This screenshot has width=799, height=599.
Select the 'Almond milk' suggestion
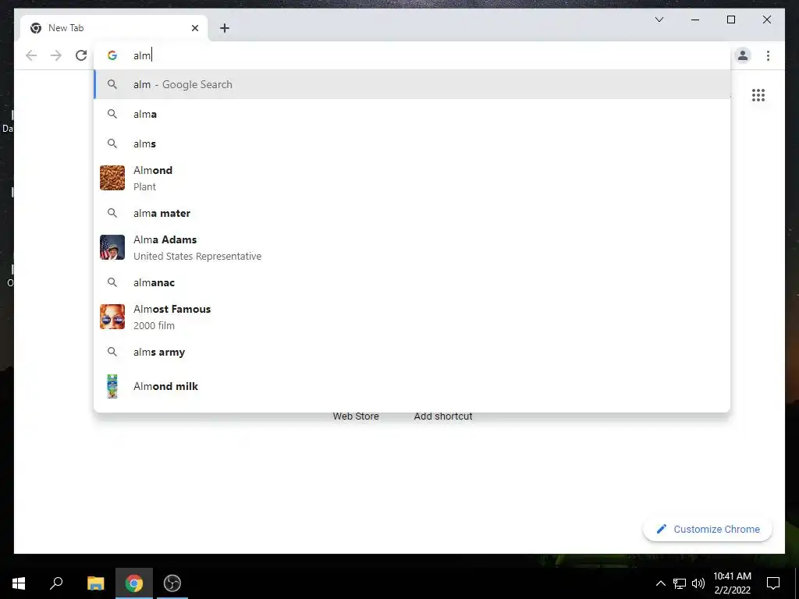coord(412,386)
